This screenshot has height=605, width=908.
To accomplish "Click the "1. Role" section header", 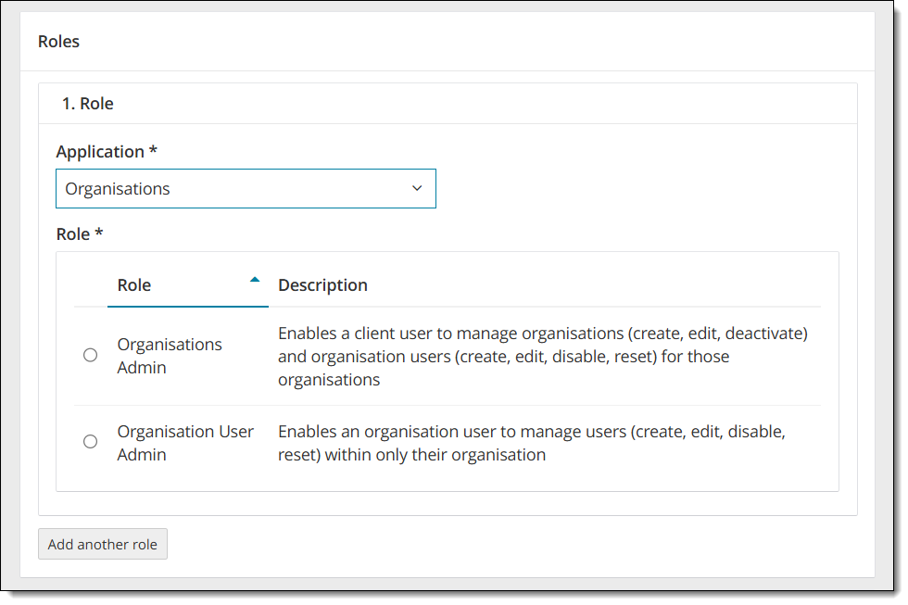I will pyautogui.click(x=88, y=104).
